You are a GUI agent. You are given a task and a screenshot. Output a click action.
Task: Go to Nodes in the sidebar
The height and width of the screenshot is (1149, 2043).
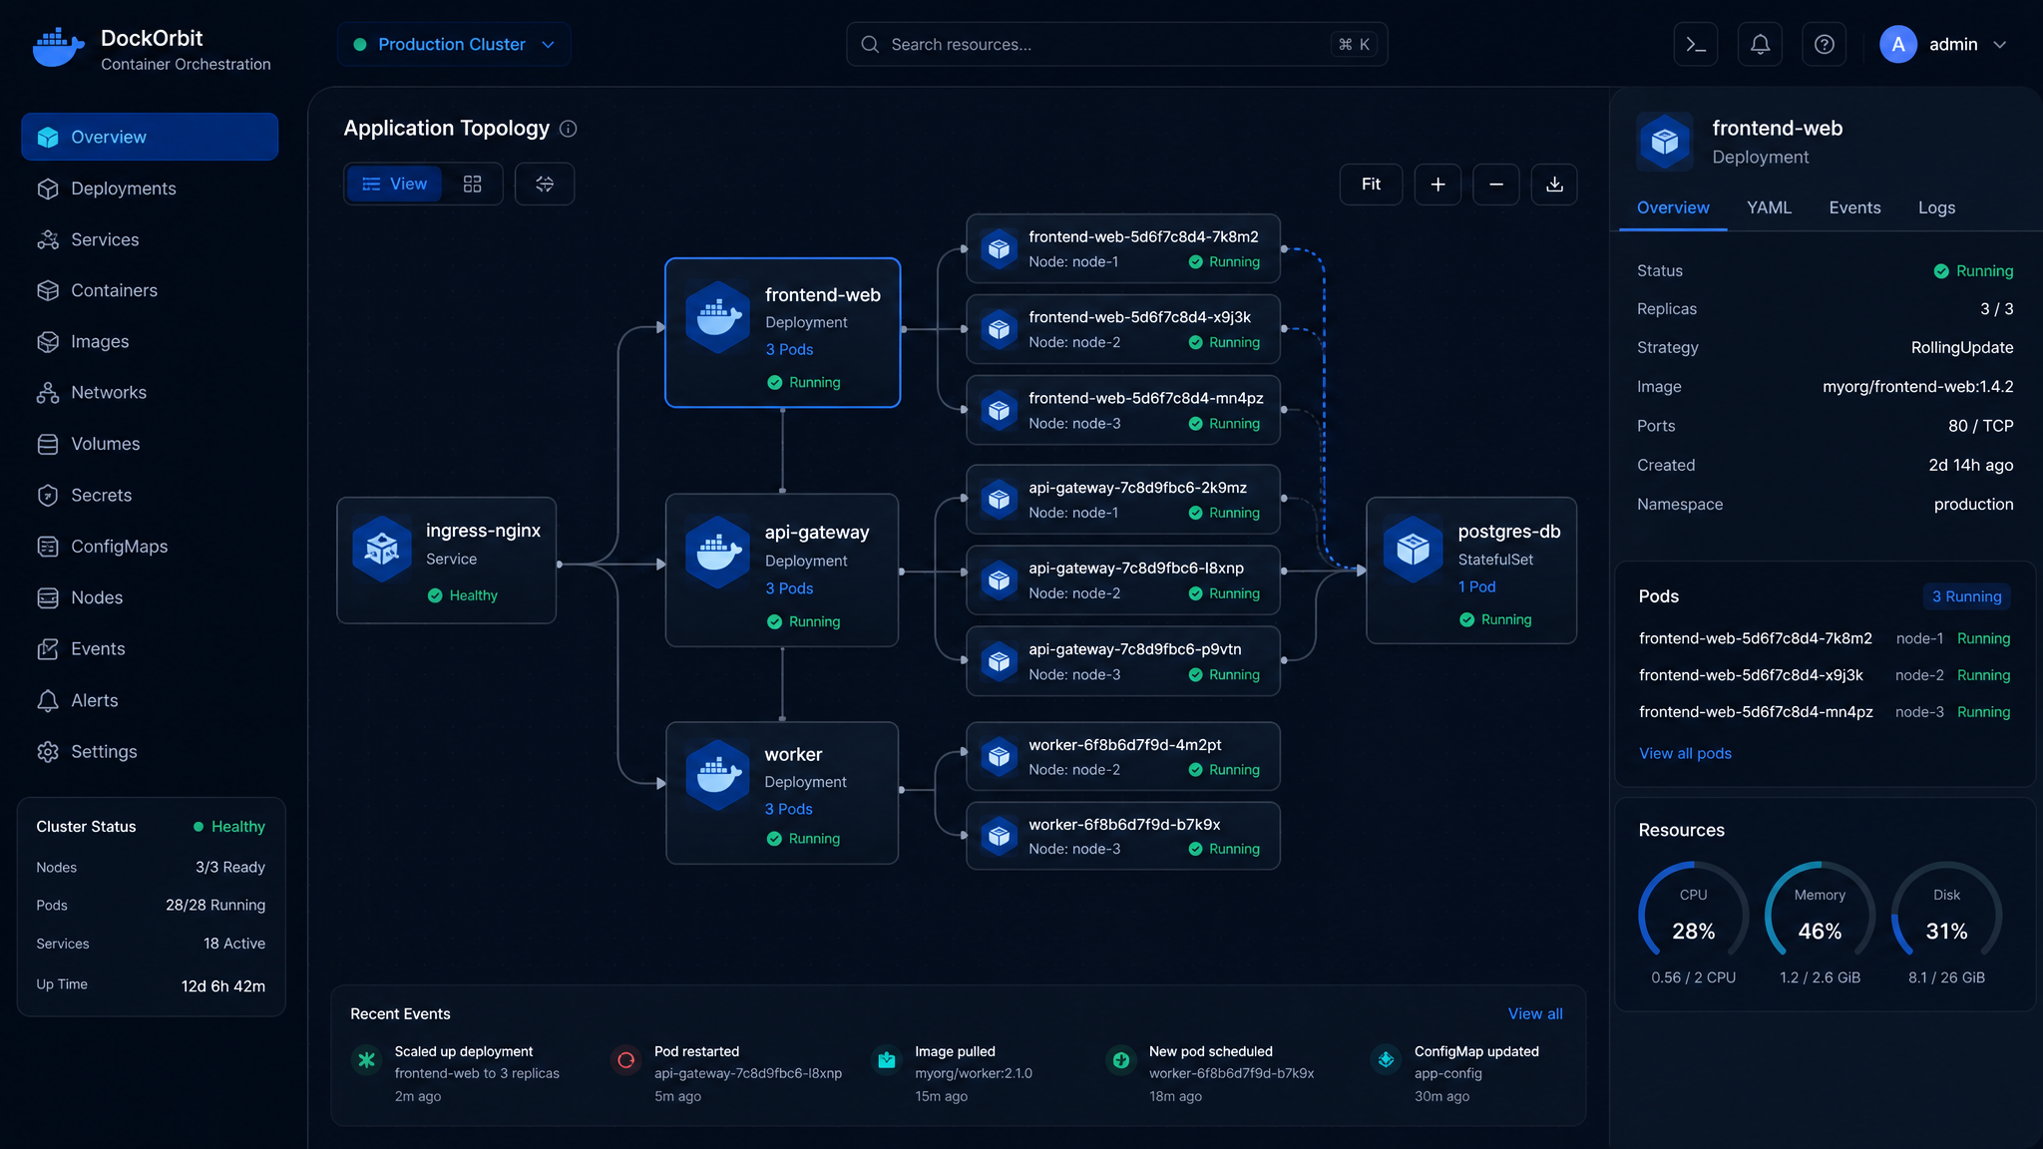(x=150, y=597)
